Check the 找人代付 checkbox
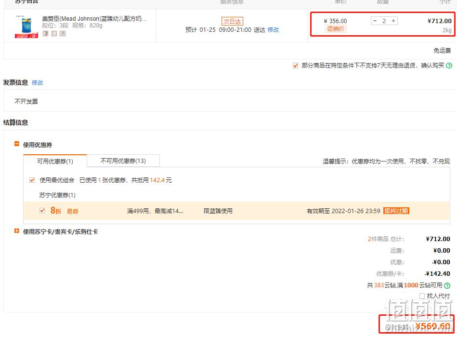Image resolution: width=457 pixels, height=337 pixels. point(422,296)
